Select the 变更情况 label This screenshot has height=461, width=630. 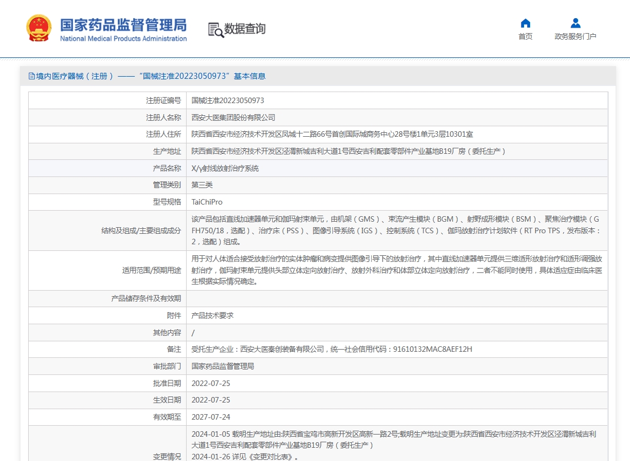pyautogui.click(x=167, y=457)
